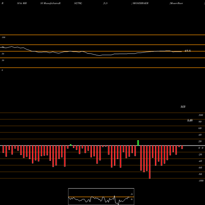This screenshot has width=205, height=205.
Task: Select the MOSERBAER header text
Action: [141, 3]
